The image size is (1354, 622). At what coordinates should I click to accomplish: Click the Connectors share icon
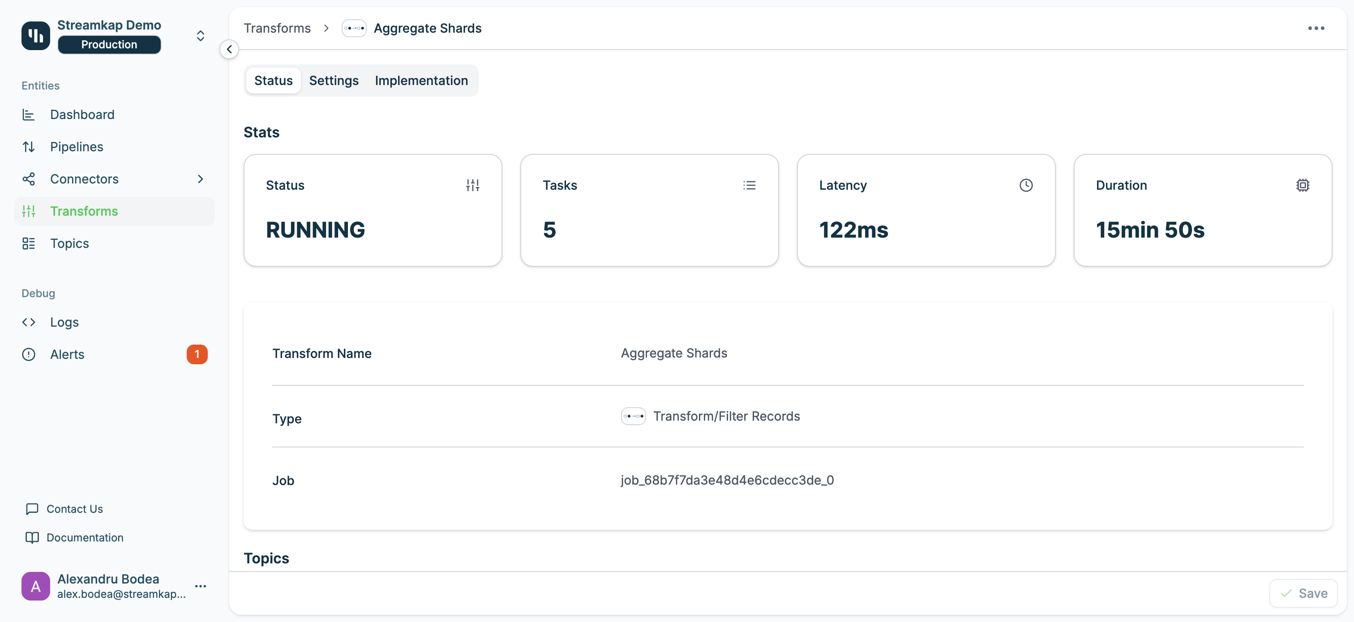point(28,179)
